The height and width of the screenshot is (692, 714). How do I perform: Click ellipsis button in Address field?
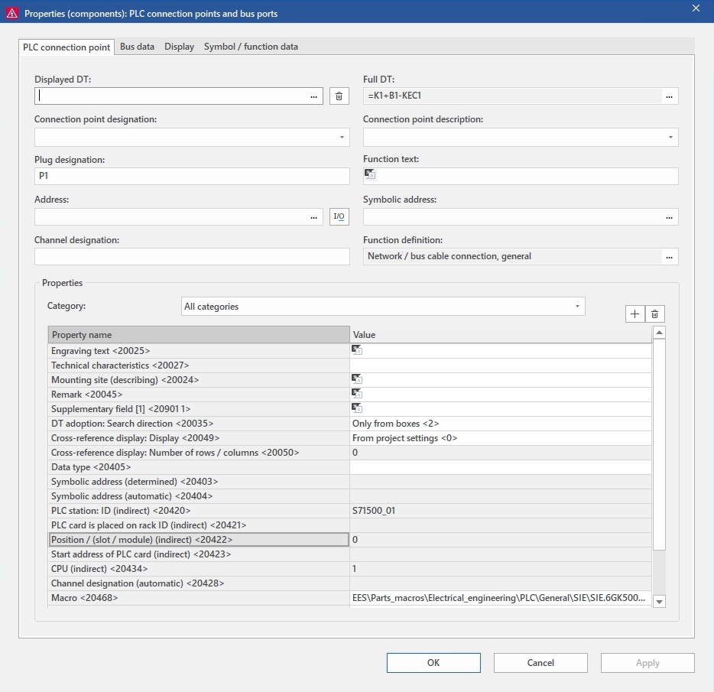(x=313, y=217)
